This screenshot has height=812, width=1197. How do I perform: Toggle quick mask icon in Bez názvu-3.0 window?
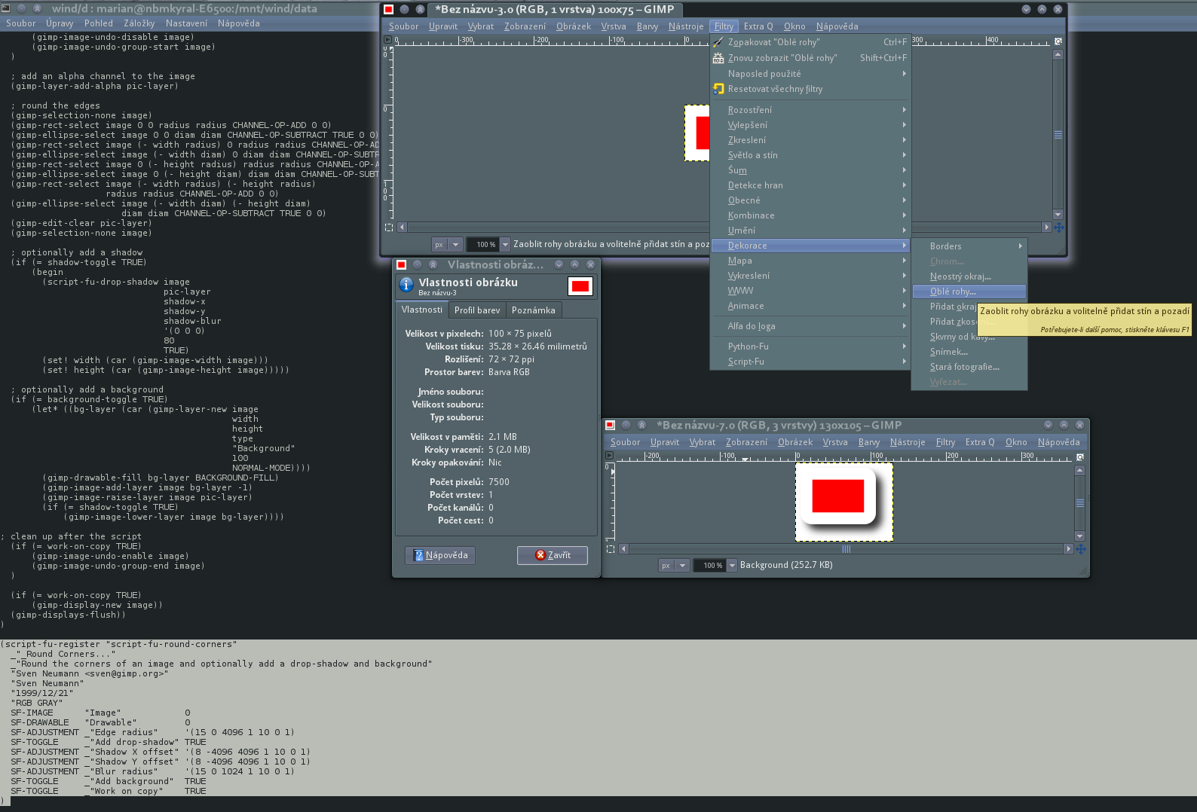[x=389, y=227]
